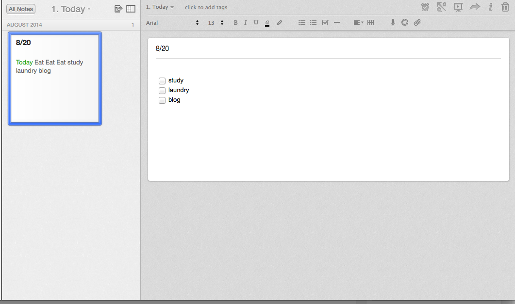Open the 1. Today notebook dropdown in sidebar header
The width and height of the screenshot is (515, 304).
click(x=71, y=9)
